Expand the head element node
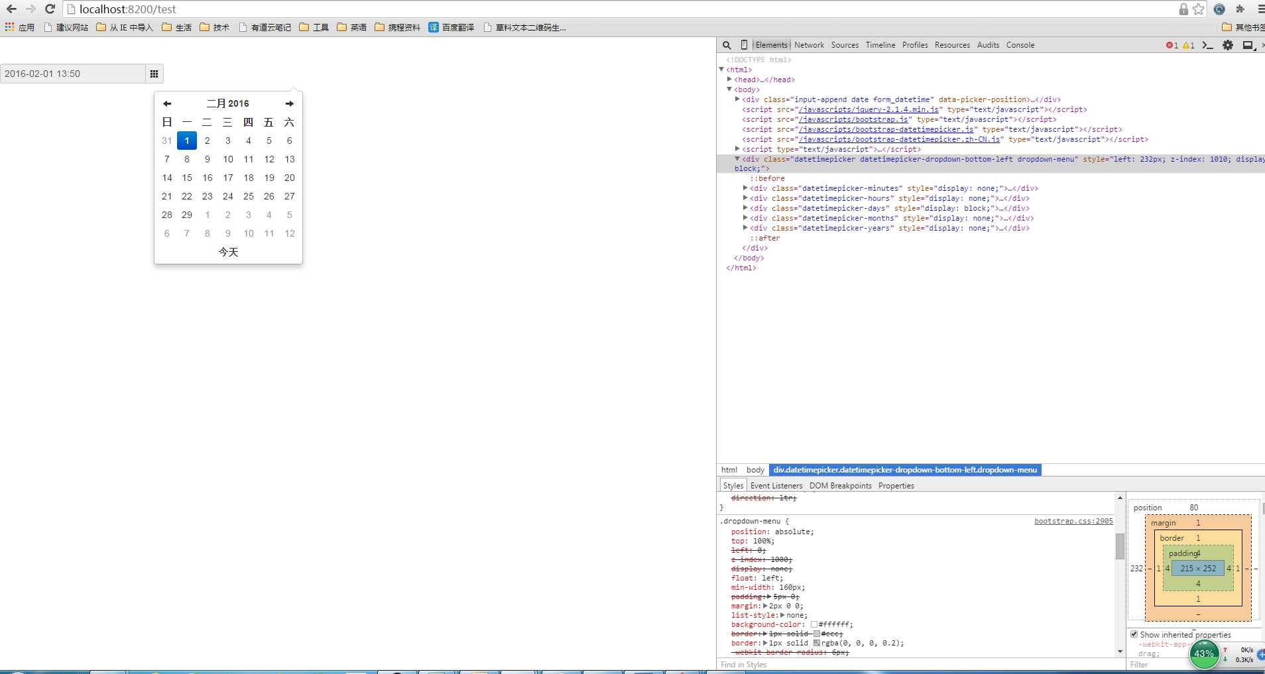 click(729, 79)
